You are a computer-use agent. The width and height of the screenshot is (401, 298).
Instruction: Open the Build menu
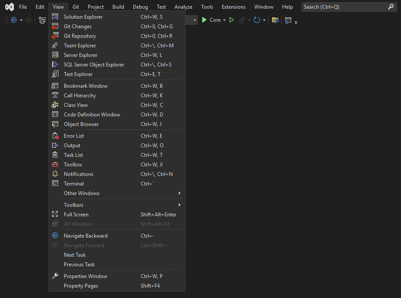(118, 7)
